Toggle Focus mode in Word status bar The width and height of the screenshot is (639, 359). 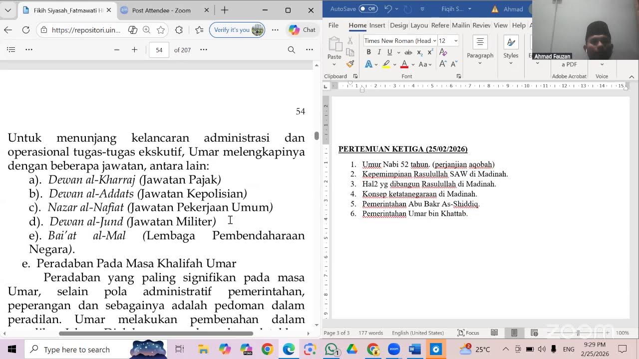click(468, 333)
